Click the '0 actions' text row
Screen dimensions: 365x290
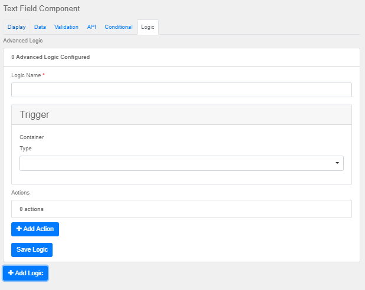(181, 209)
